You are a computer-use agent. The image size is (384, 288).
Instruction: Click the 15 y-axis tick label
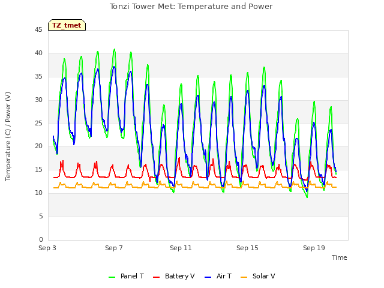(x=38, y=169)
